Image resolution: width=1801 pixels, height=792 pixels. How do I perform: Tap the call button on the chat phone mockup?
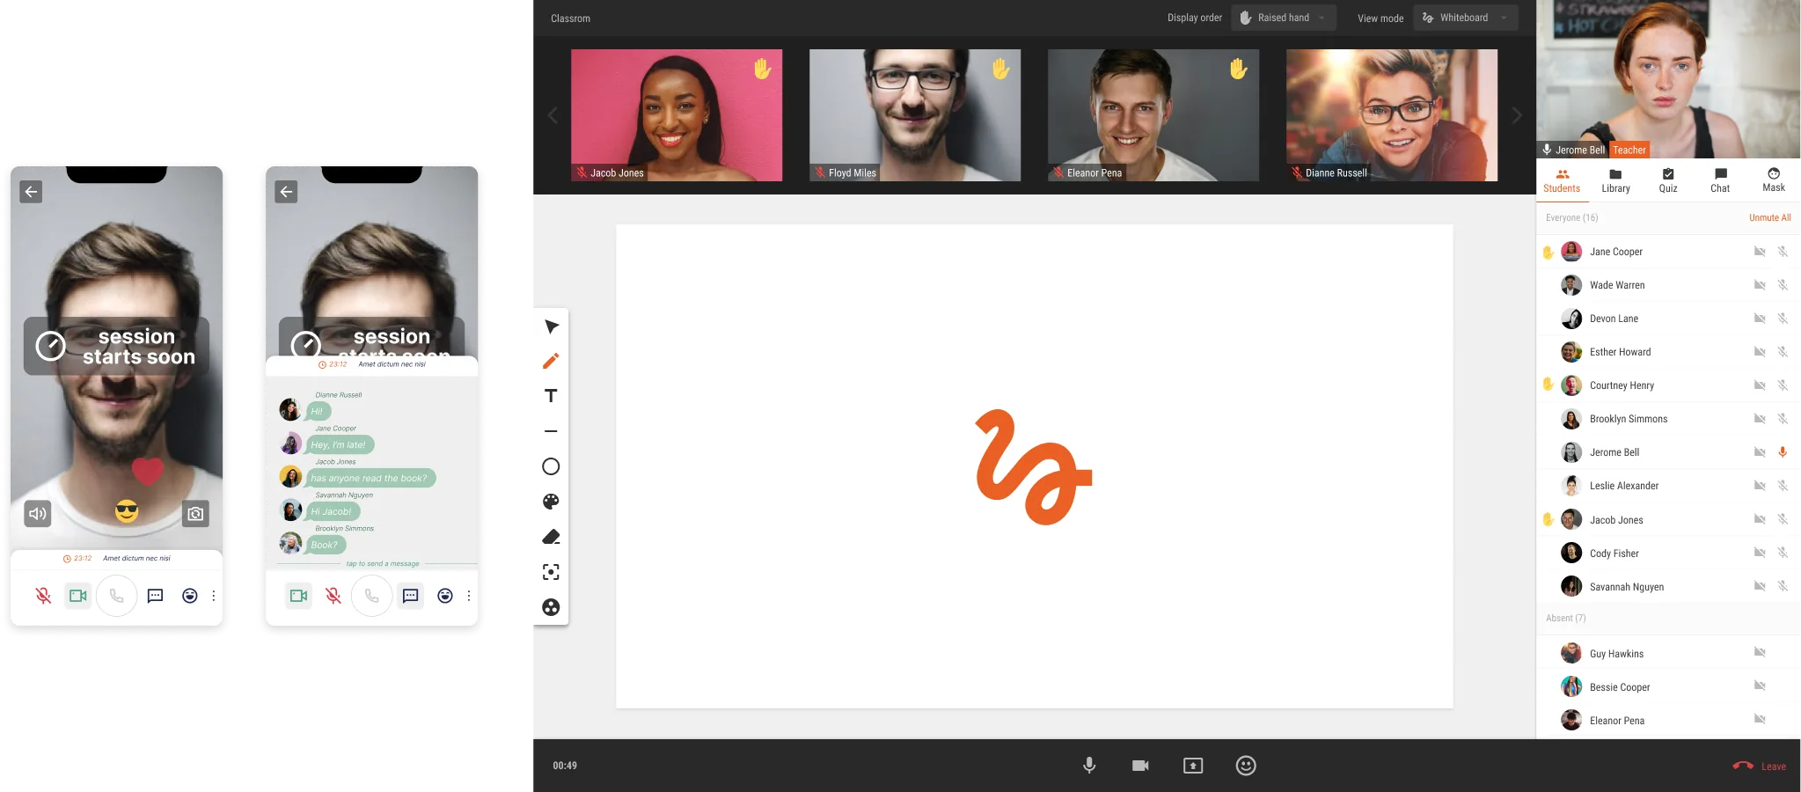[371, 596]
